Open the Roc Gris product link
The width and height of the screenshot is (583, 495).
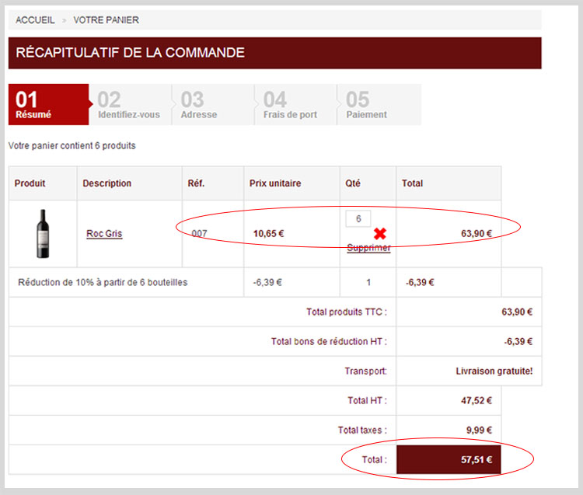[104, 233]
